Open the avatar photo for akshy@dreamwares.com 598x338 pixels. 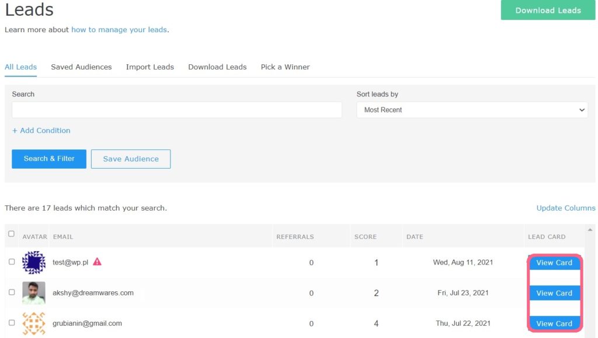(x=33, y=292)
